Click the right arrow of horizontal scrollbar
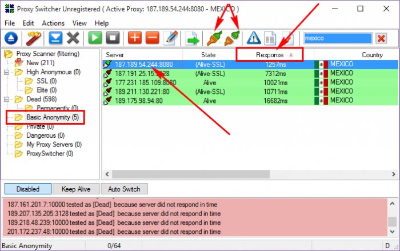 coord(394,174)
